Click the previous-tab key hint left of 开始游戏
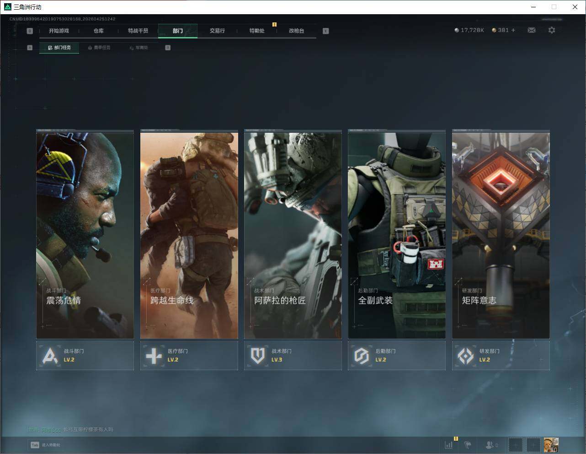This screenshot has width=586, height=454. click(30, 31)
